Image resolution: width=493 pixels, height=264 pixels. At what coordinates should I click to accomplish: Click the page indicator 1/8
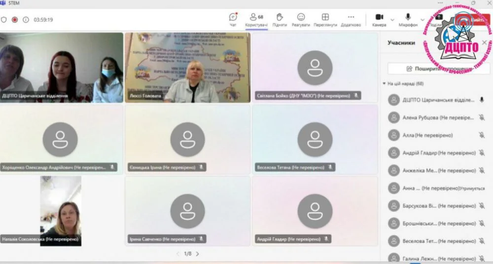[x=188, y=254]
